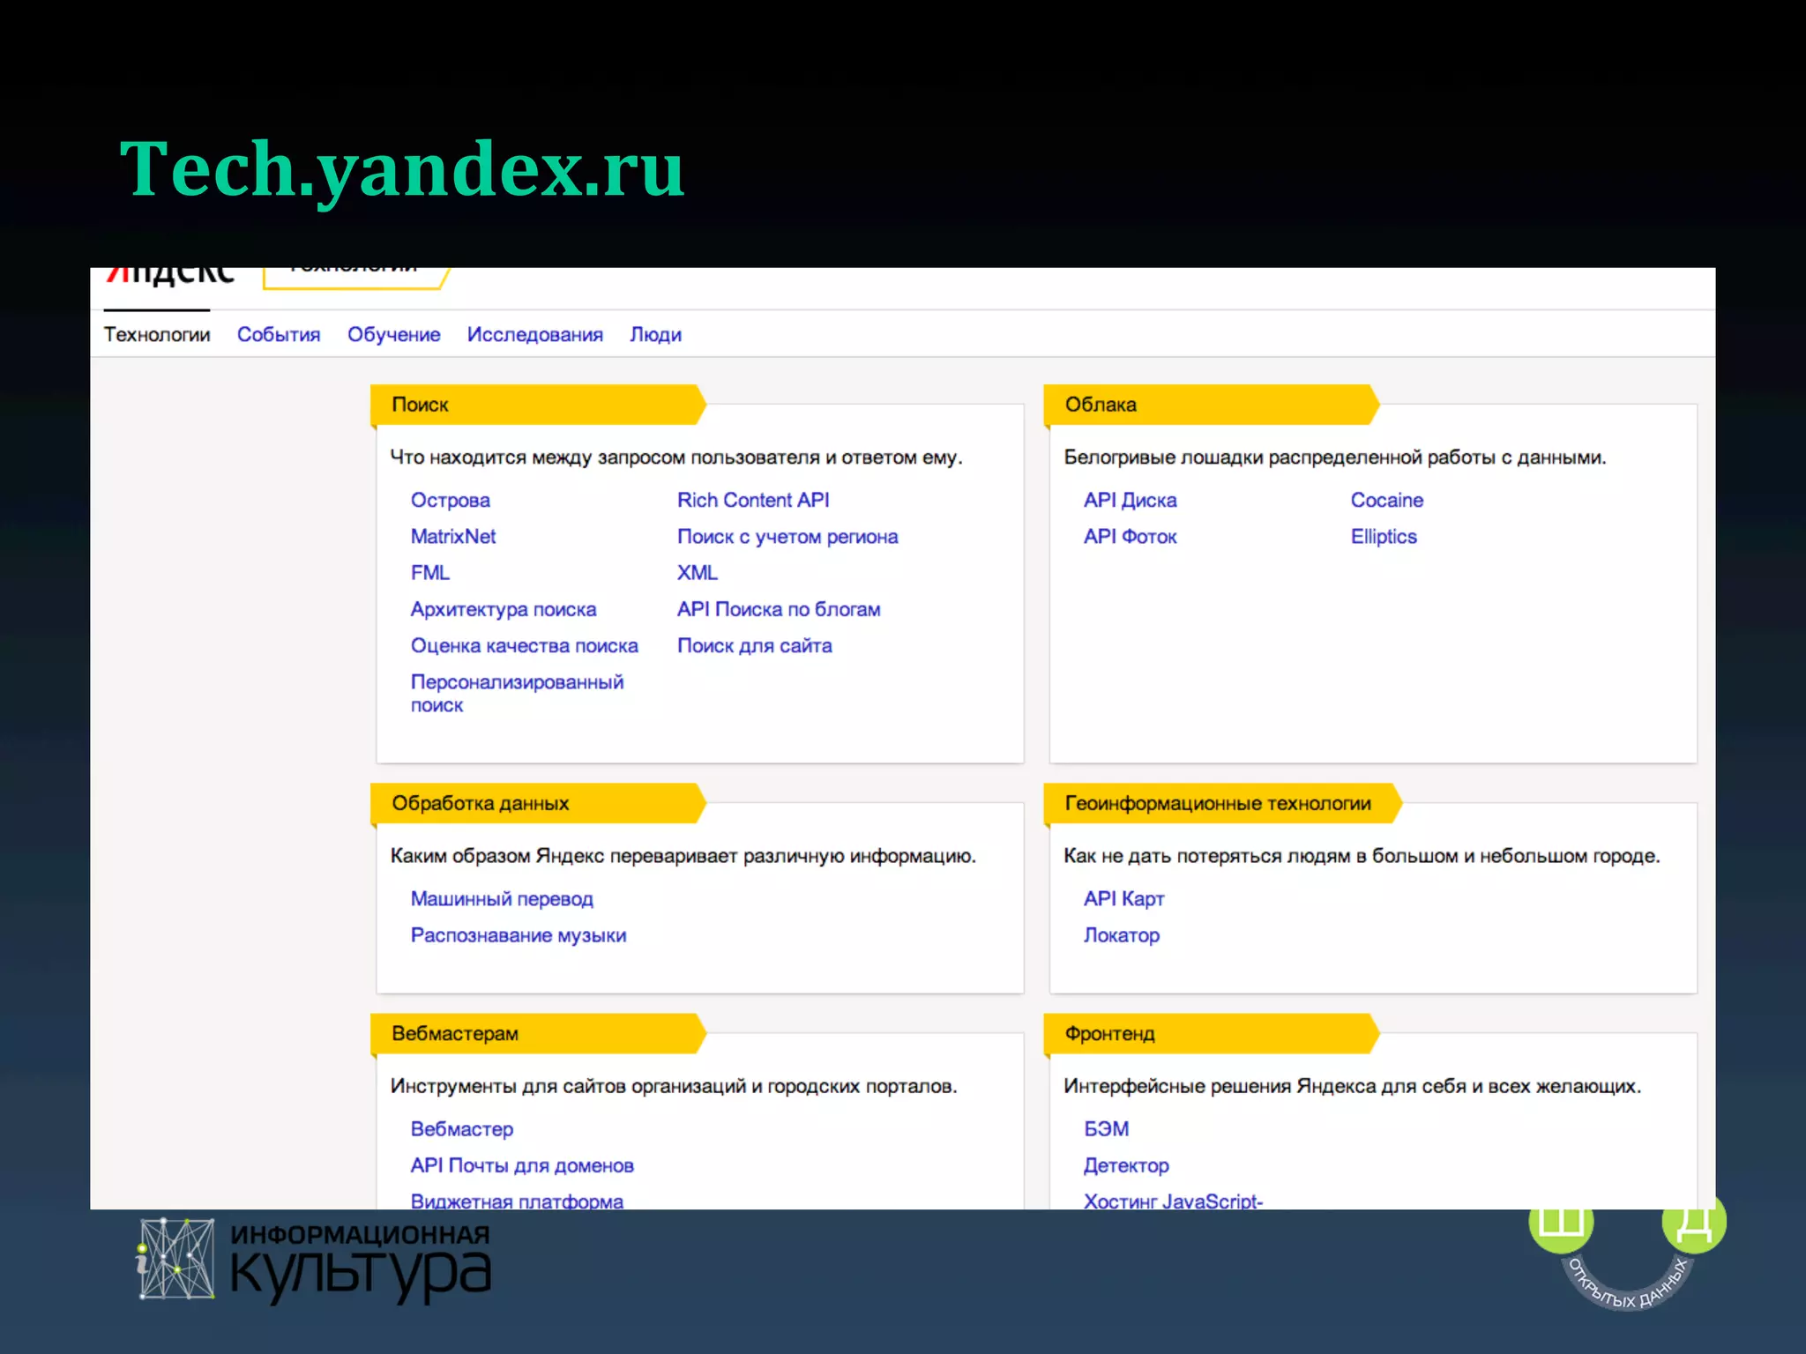
Task: Open Поиск с учетом региона link
Action: pos(787,537)
